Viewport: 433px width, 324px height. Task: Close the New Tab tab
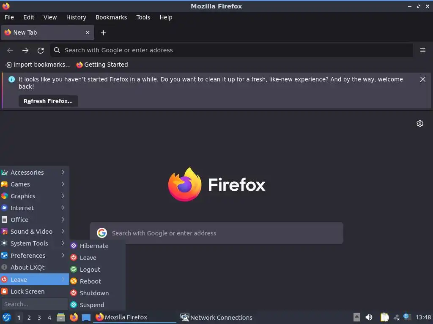(88, 32)
